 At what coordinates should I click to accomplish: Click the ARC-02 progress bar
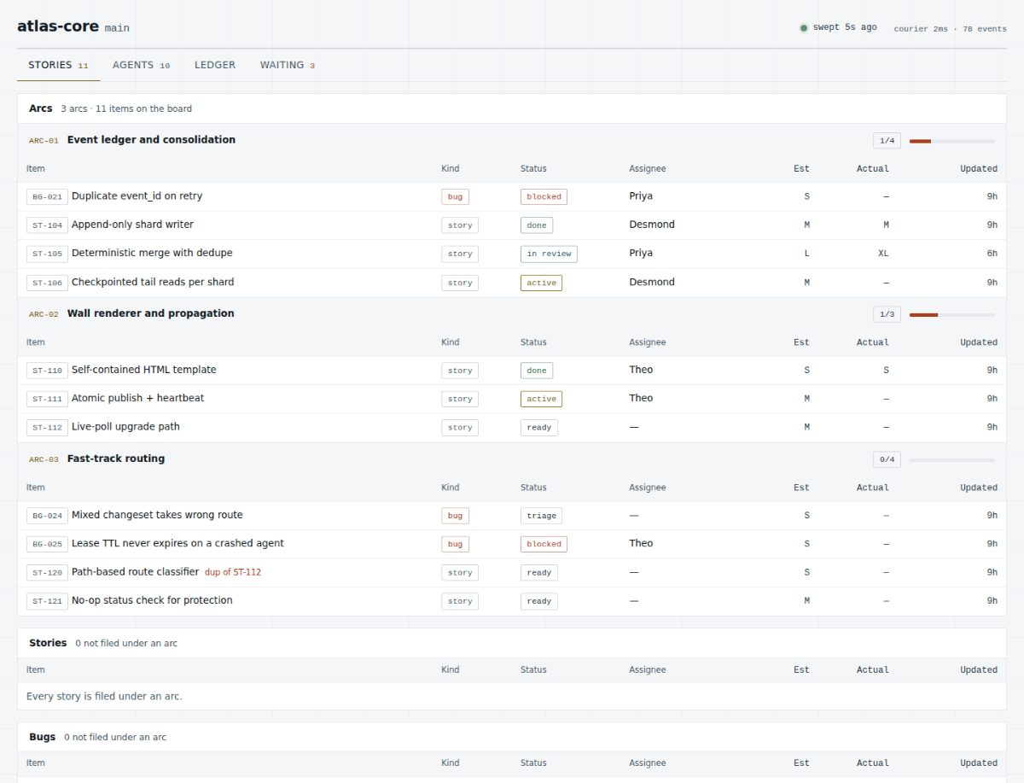point(951,315)
